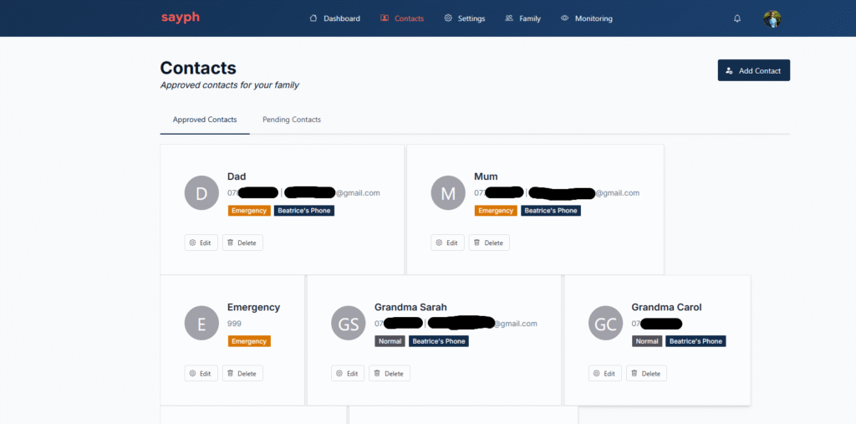Navigate to the Family section
The image size is (856, 424).
(x=522, y=18)
